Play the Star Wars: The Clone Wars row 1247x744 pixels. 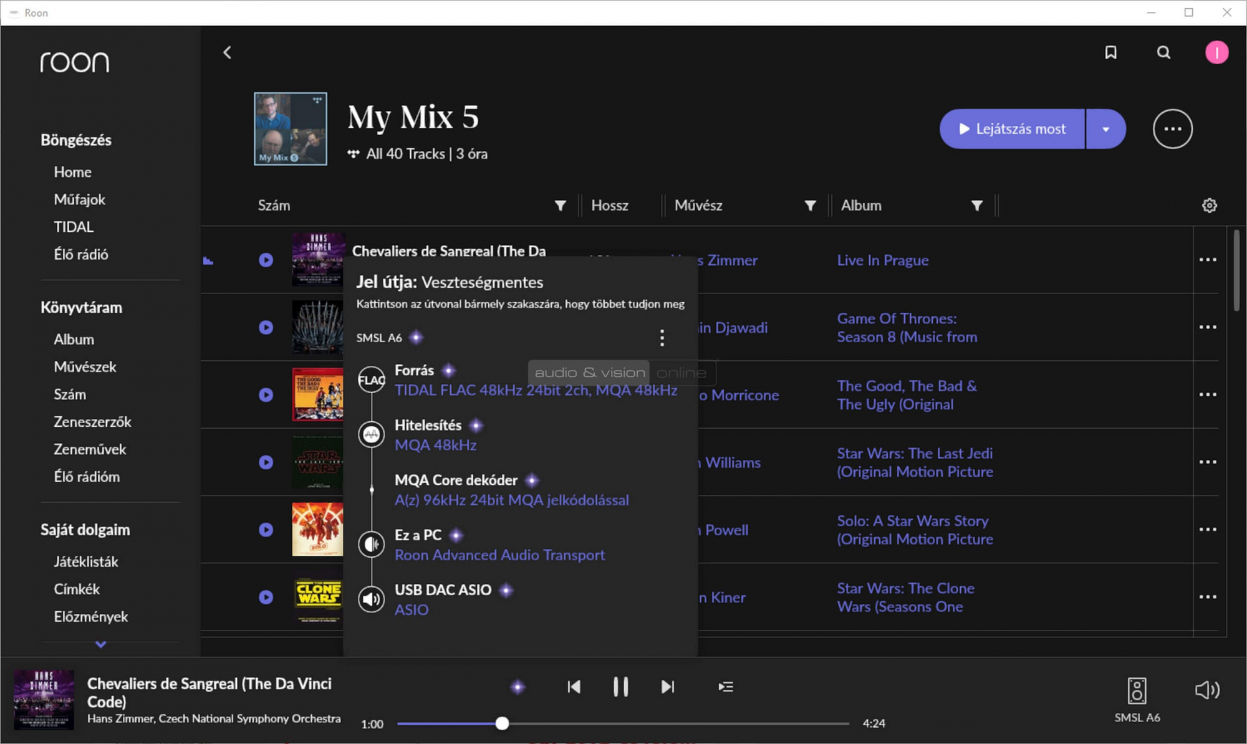click(x=266, y=597)
